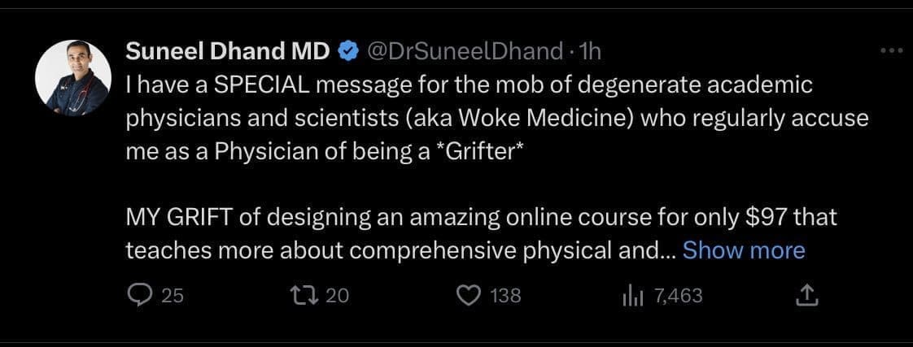
Task: Click the paragraph beginning 'MY GRIFT'
Action: tap(480, 234)
